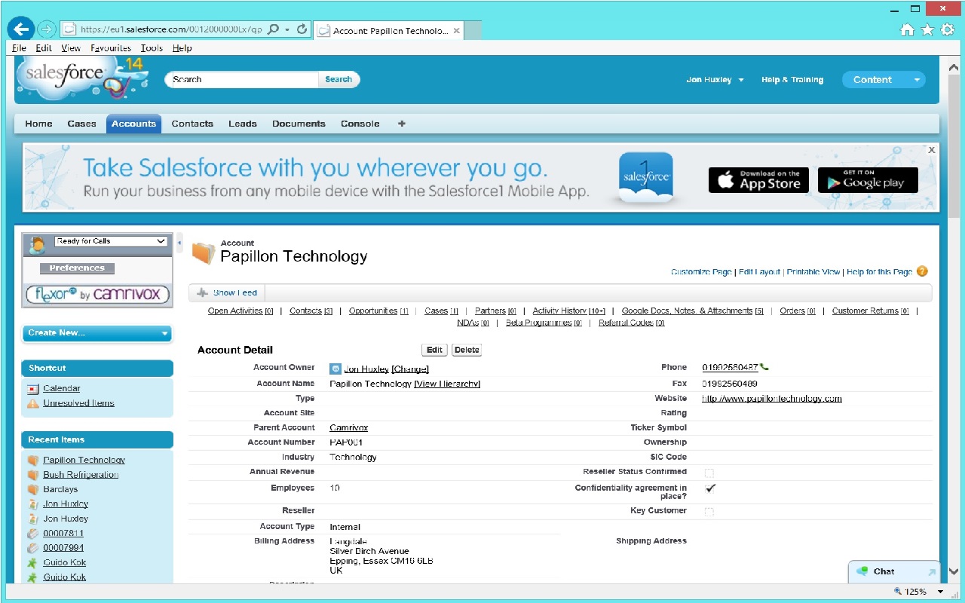Open the Google Docs, Notes, & Attachments link

click(x=692, y=311)
